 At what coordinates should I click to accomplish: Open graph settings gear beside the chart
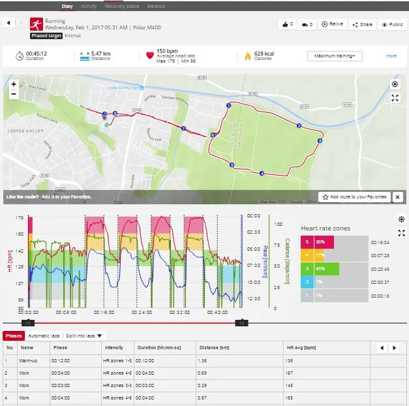coord(401,219)
